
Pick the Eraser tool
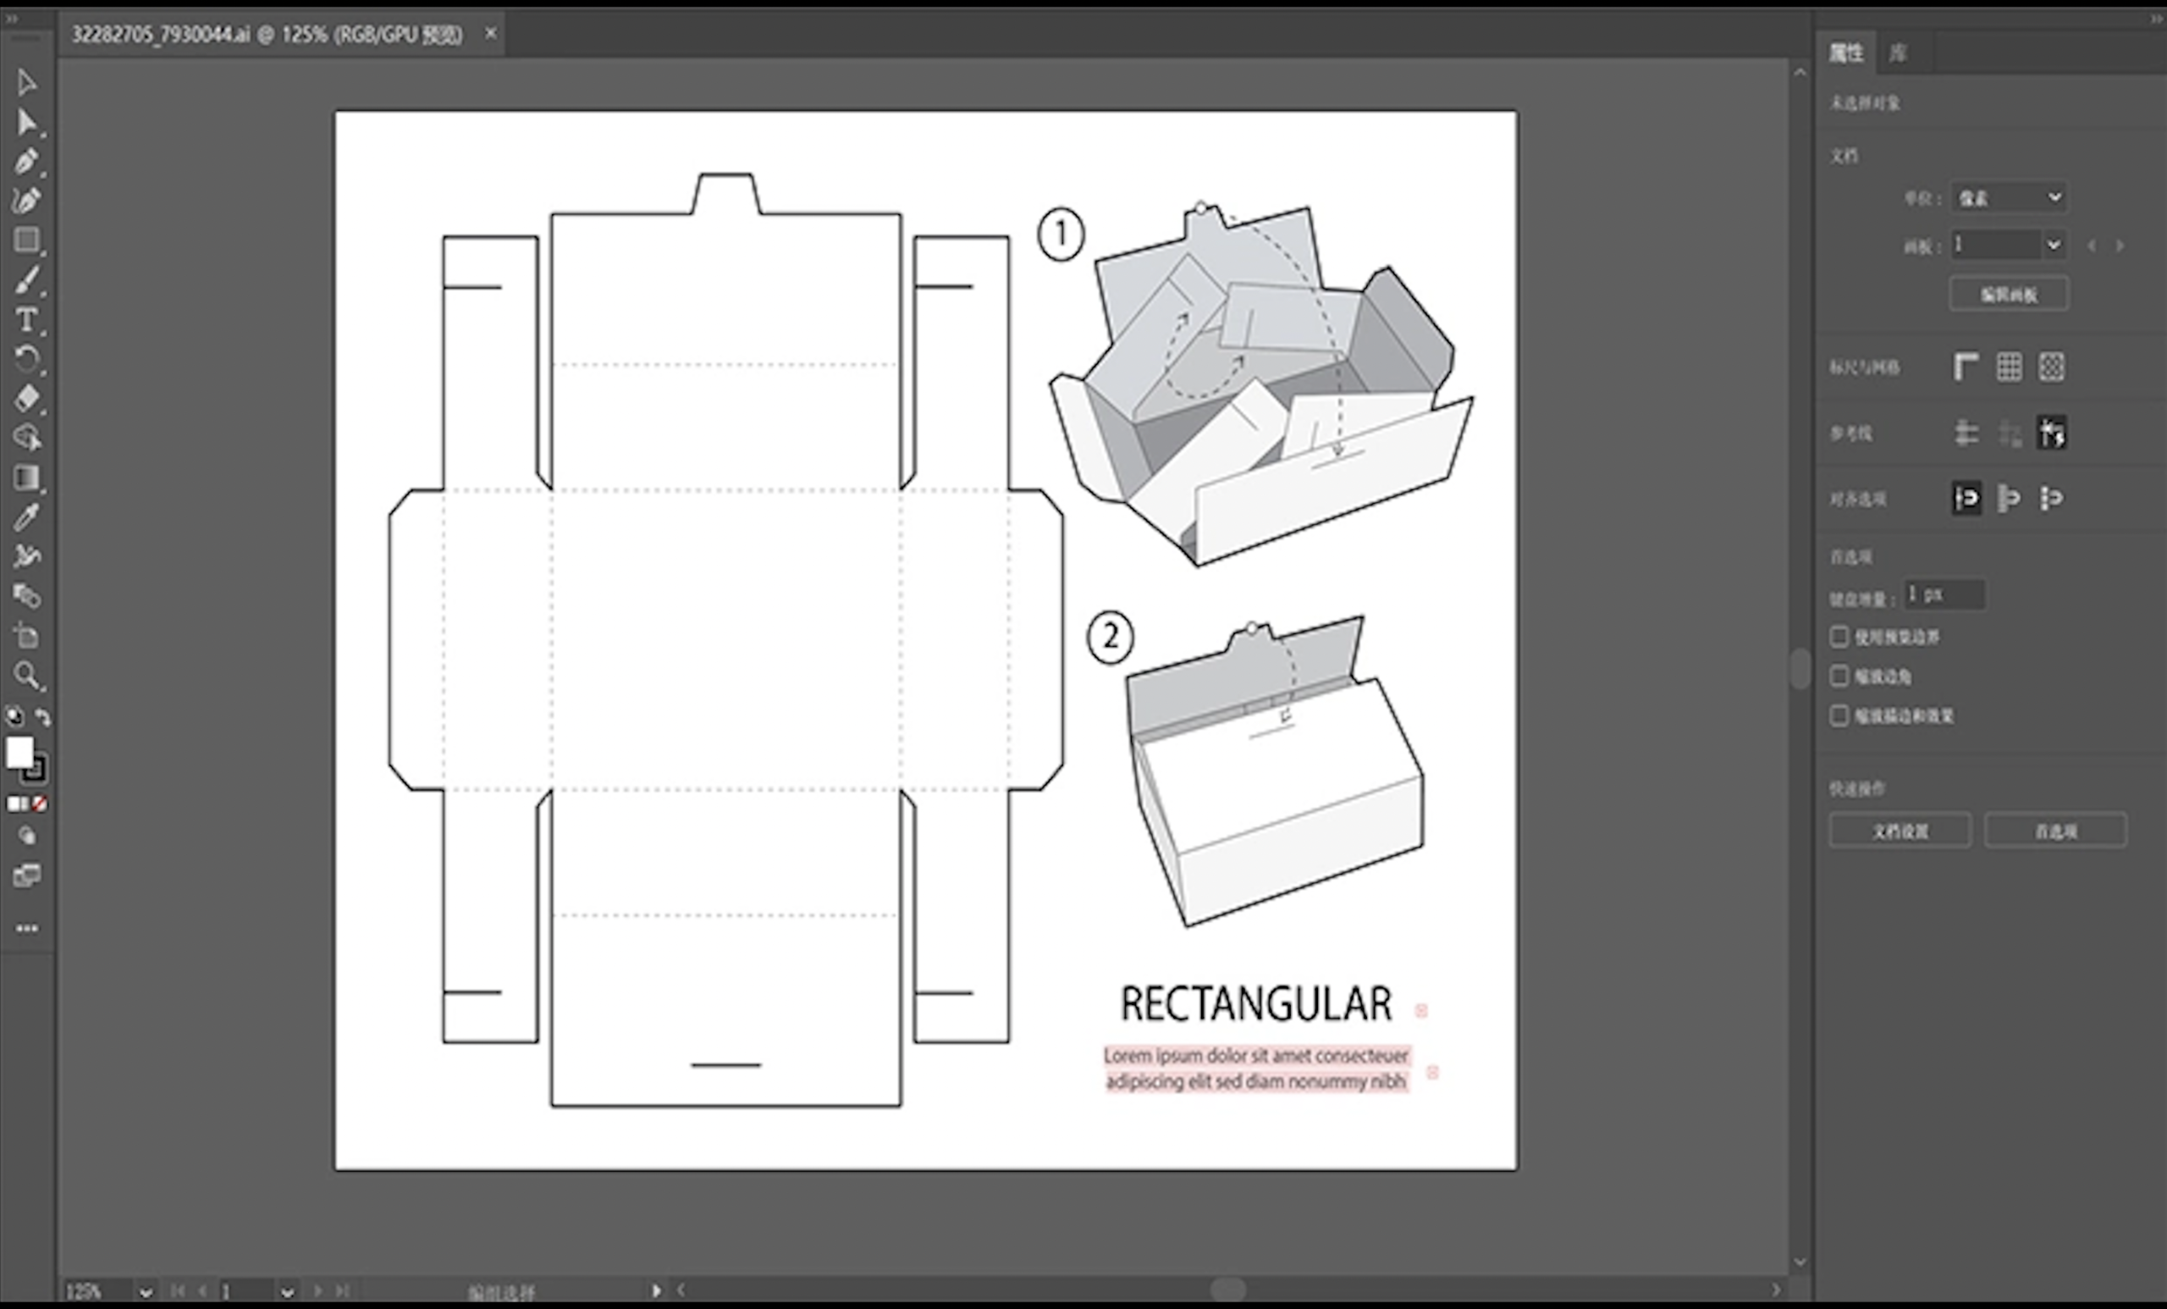[x=25, y=398]
